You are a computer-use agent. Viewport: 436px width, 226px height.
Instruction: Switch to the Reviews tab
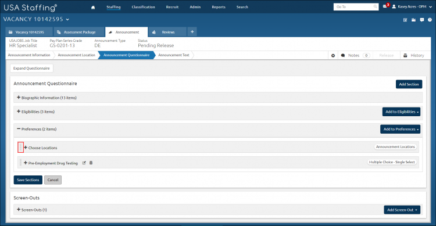pyautogui.click(x=167, y=32)
